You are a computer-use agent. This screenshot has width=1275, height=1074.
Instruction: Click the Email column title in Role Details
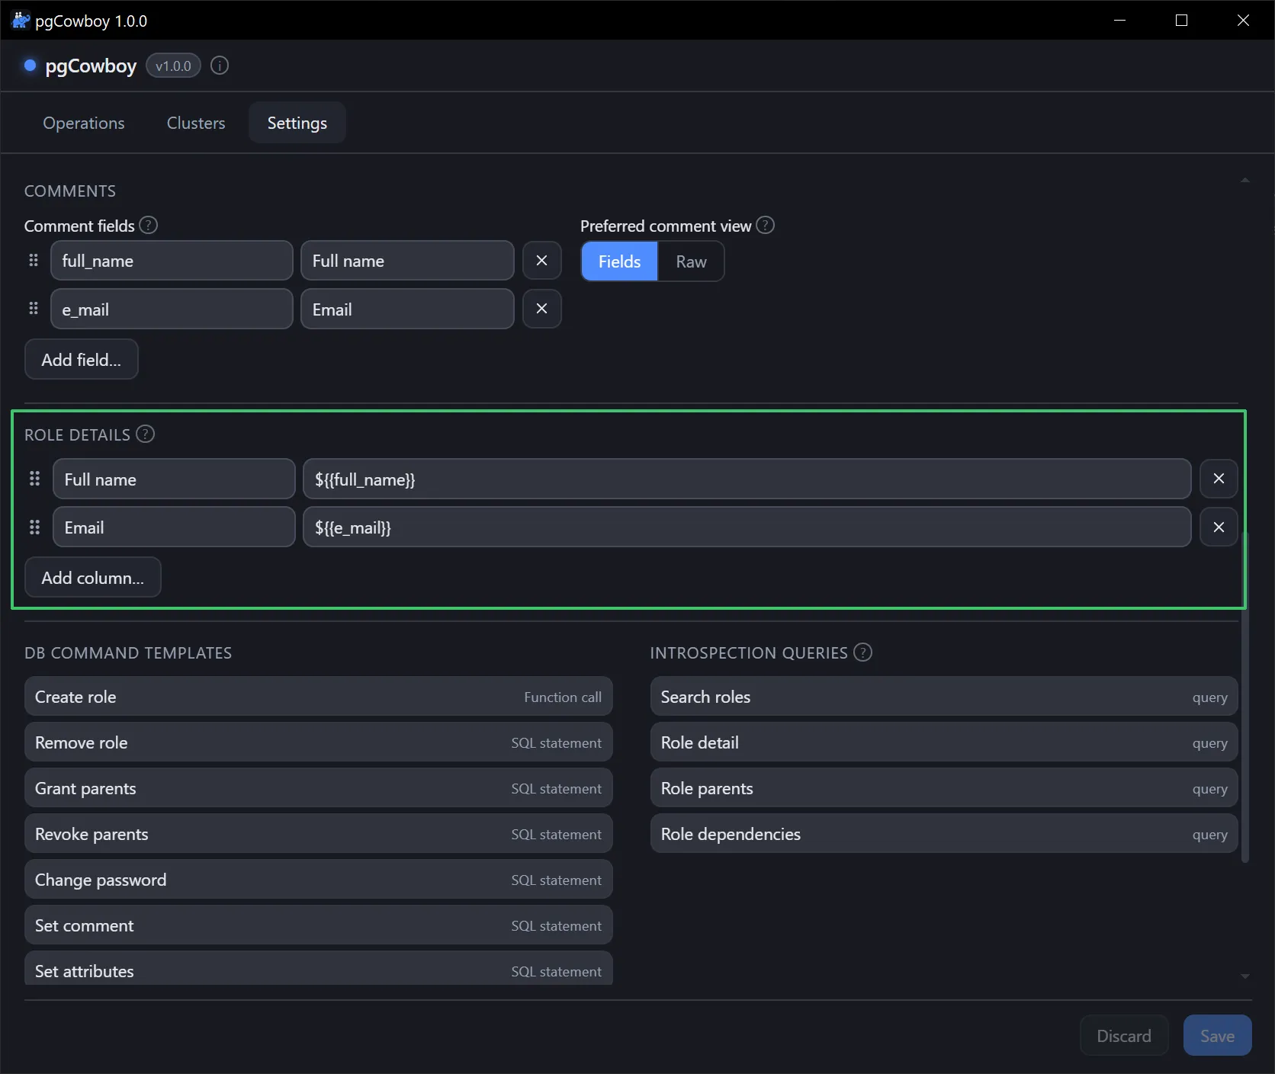point(174,527)
